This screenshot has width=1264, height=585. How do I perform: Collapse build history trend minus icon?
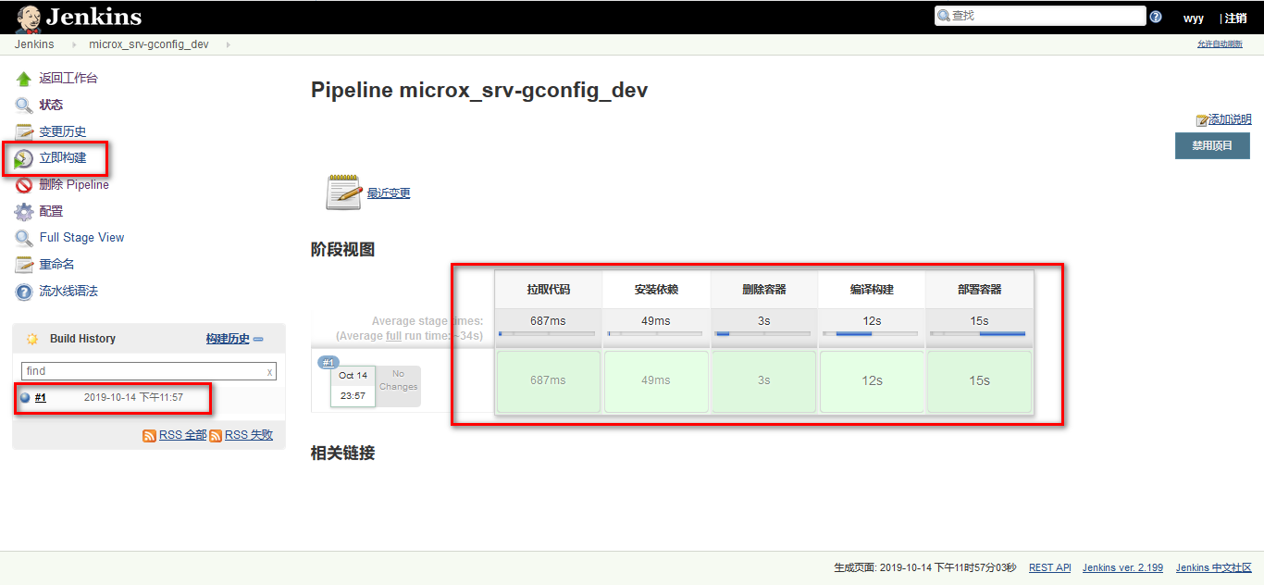258,340
